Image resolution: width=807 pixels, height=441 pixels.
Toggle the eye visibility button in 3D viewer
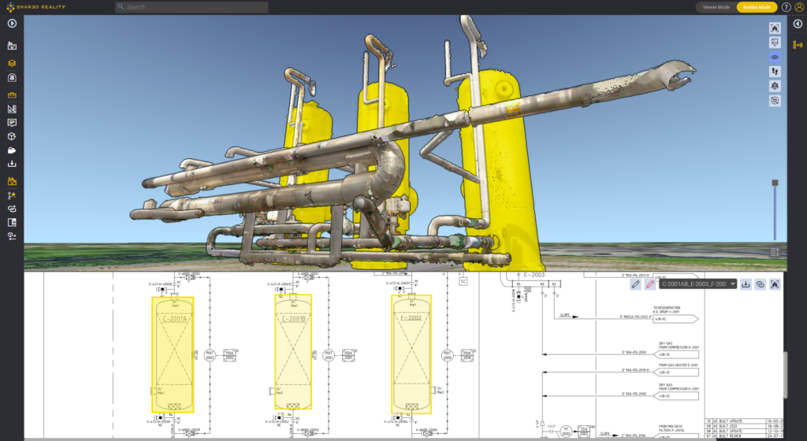tap(775, 57)
